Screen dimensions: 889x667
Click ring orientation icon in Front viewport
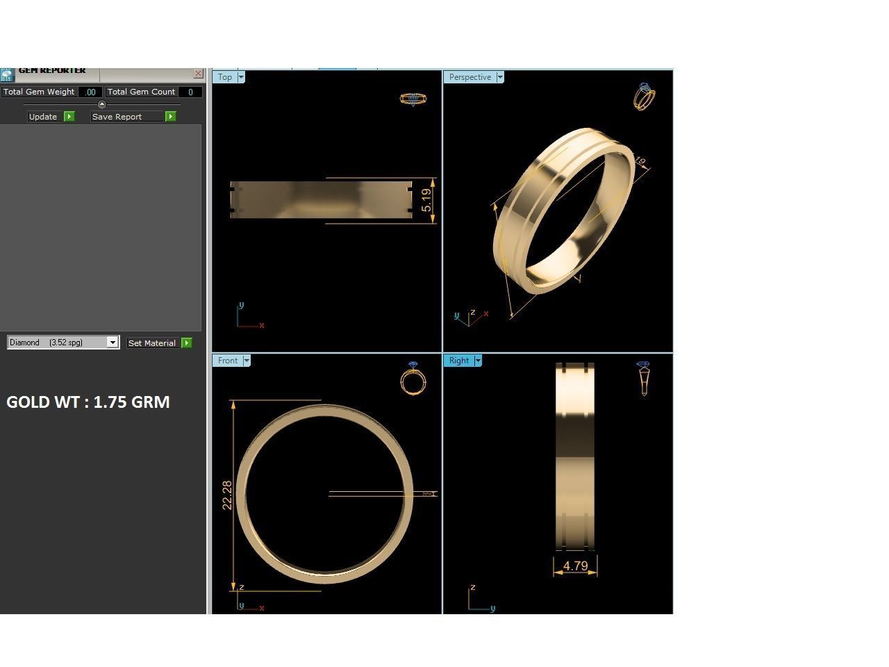click(x=413, y=379)
